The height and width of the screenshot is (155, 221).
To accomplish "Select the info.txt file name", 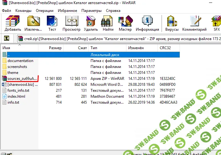I will click(13, 102).
